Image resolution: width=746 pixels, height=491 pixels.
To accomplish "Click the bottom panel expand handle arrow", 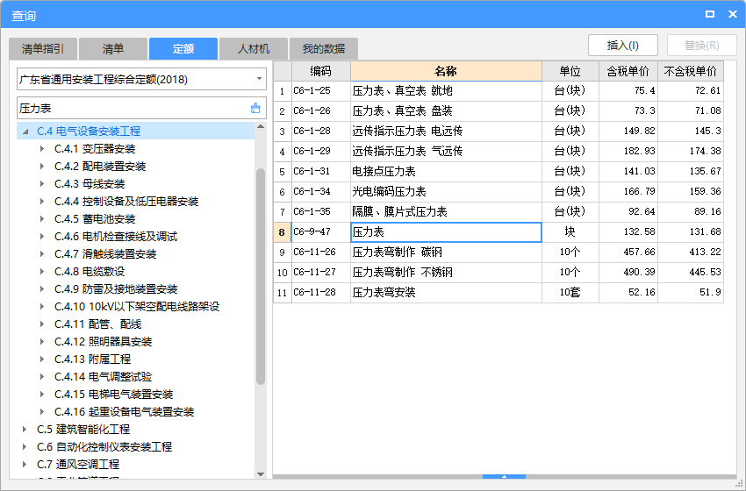I will point(504,476).
